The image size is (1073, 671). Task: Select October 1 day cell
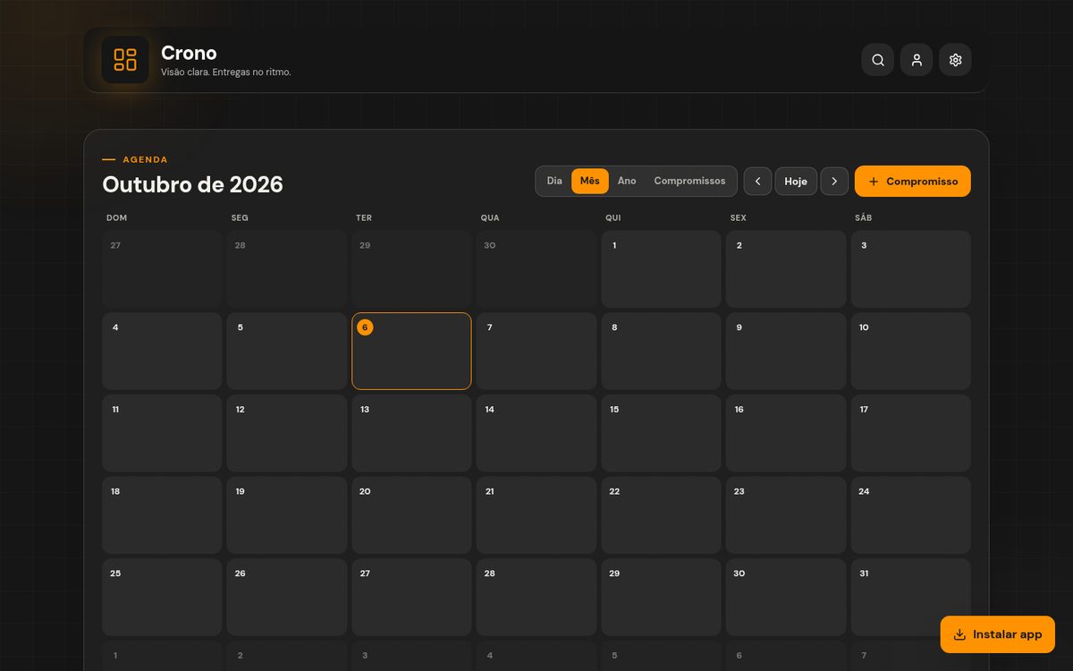661,269
